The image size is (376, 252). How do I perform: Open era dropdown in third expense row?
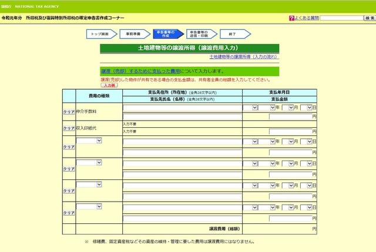(x=251, y=142)
